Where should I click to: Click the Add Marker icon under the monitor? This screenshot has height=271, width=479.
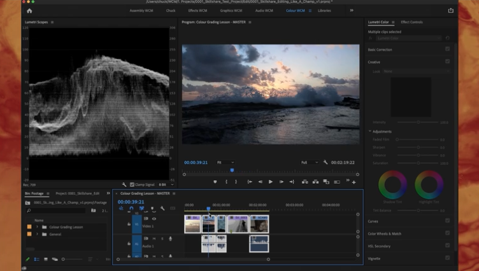[x=215, y=182]
